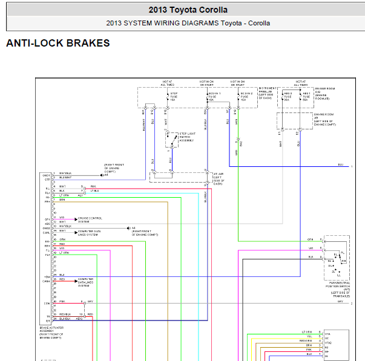365x361 pixels.
Task: Click the PARK/NEUTRAL POSITION SWITCH label
Action: click(x=338, y=290)
